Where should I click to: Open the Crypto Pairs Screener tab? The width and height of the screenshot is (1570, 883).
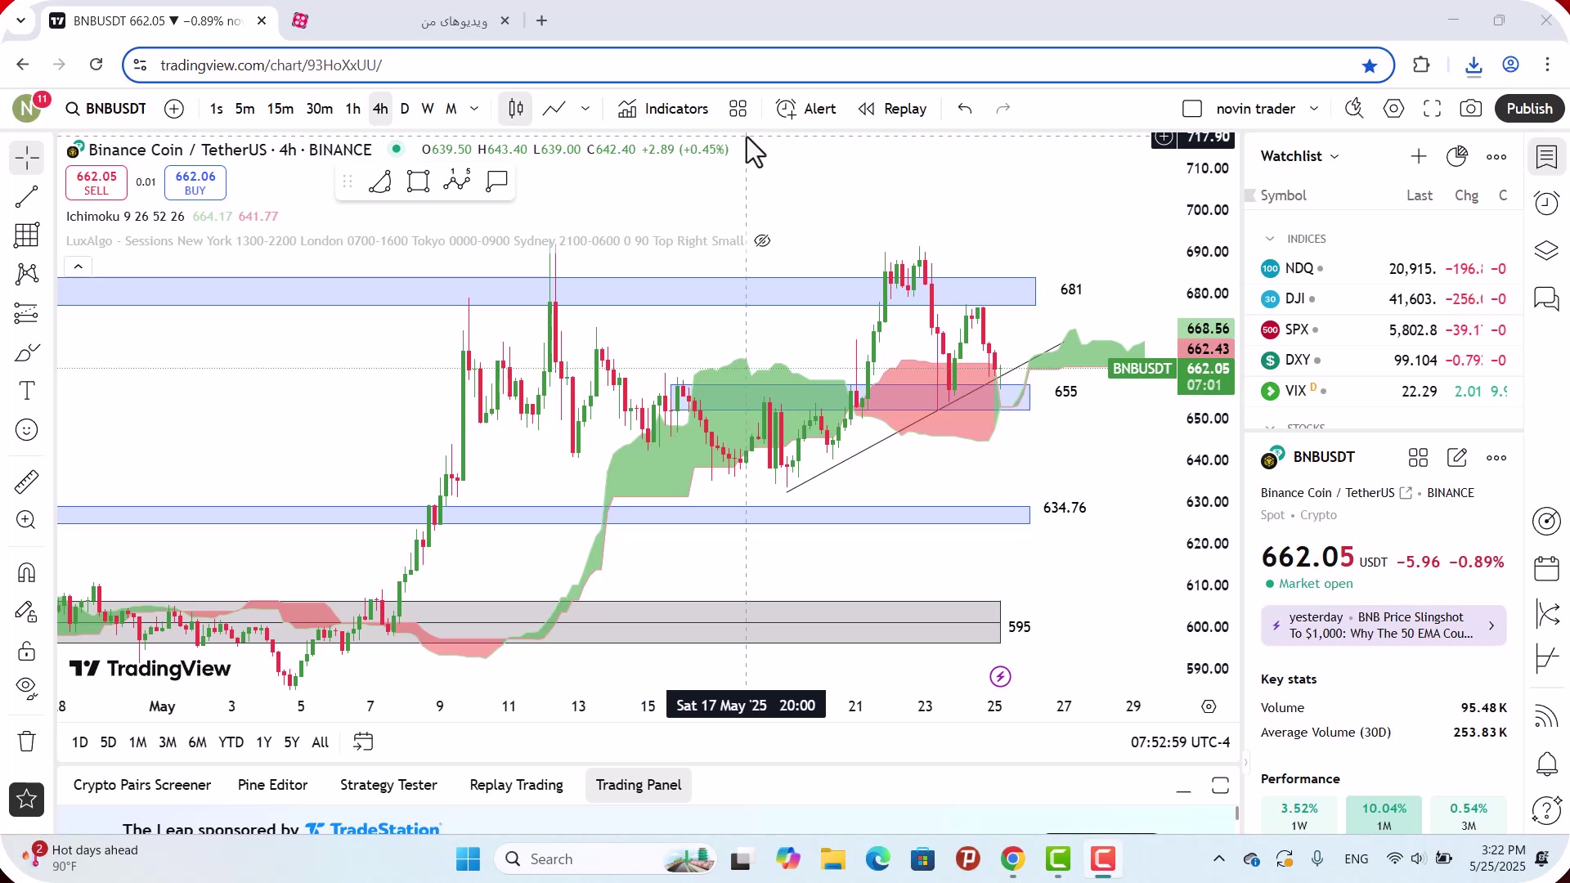pyautogui.click(x=142, y=785)
